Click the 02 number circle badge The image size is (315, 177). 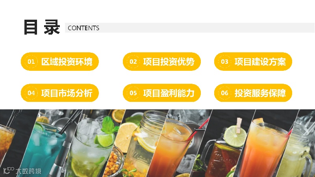tap(133, 61)
